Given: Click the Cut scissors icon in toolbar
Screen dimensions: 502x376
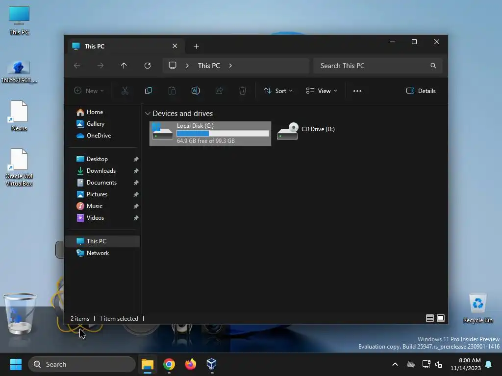Looking at the screenshot, I should click(125, 91).
